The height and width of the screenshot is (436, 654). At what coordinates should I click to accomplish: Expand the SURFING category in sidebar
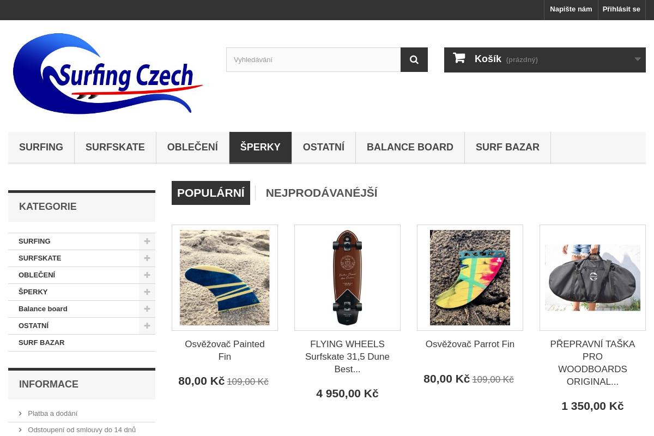(x=147, y=241)
